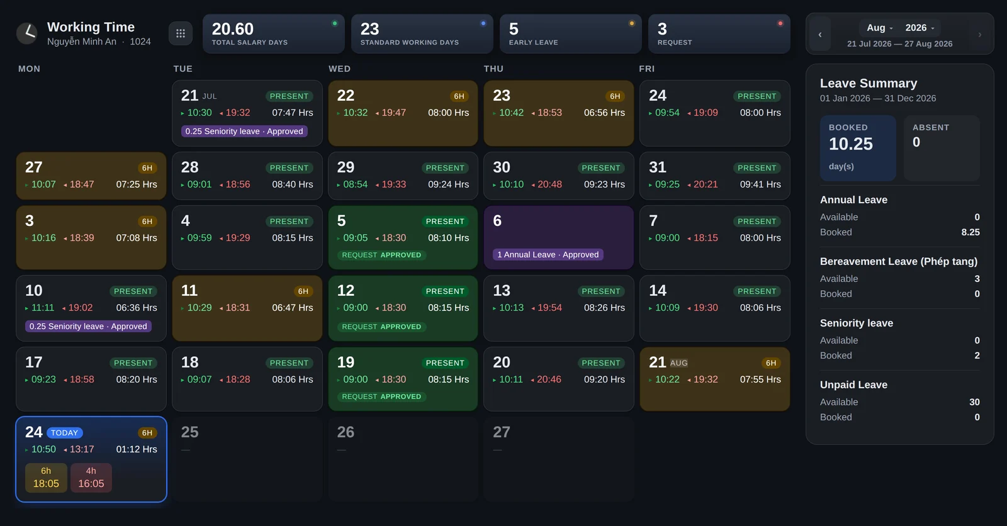Click the Working Time clock logo
The width and height of the screenshot is (1007, 526).
point(27,33)
